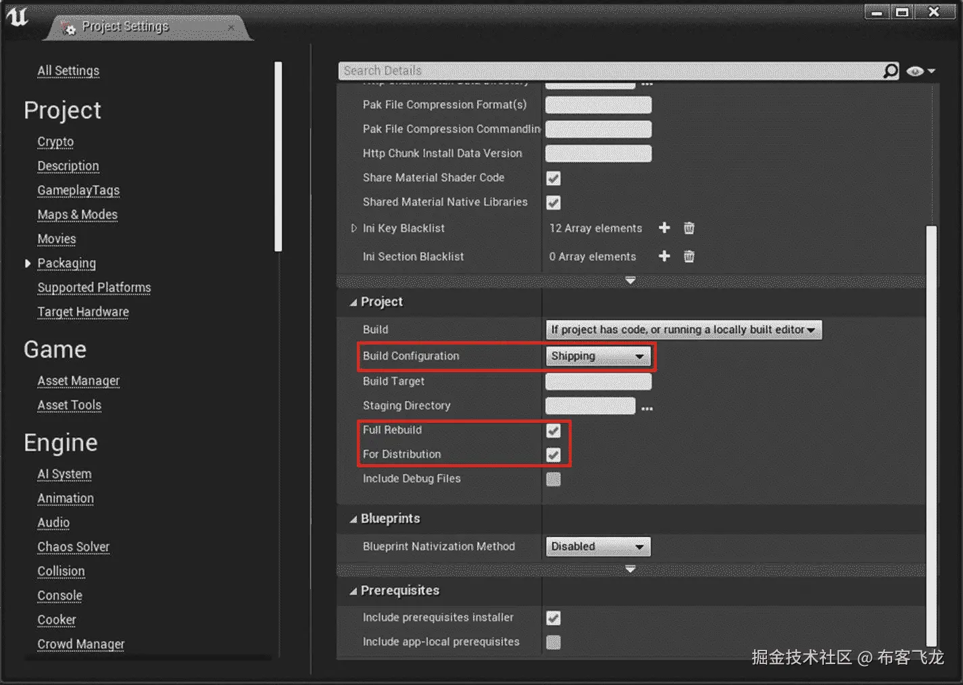Click the Build Target field
The height and width of the screenshot is (685, 963).
[x=599, y=382]
